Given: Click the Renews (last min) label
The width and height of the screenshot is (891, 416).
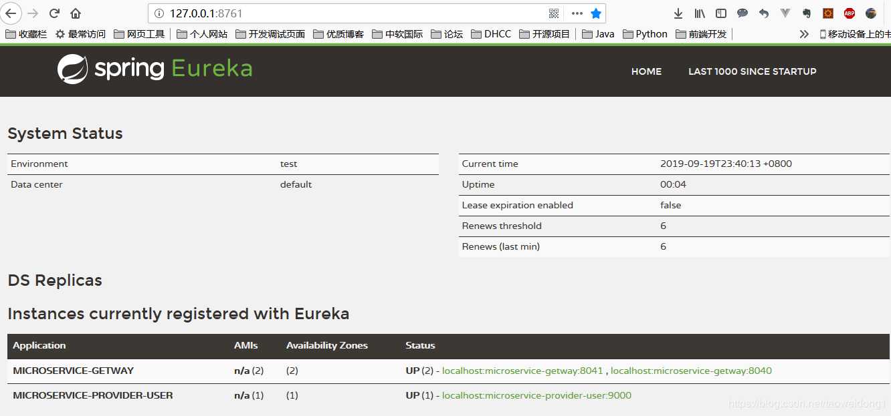Looking at the screenshot, I should click(x=501, y=246).
